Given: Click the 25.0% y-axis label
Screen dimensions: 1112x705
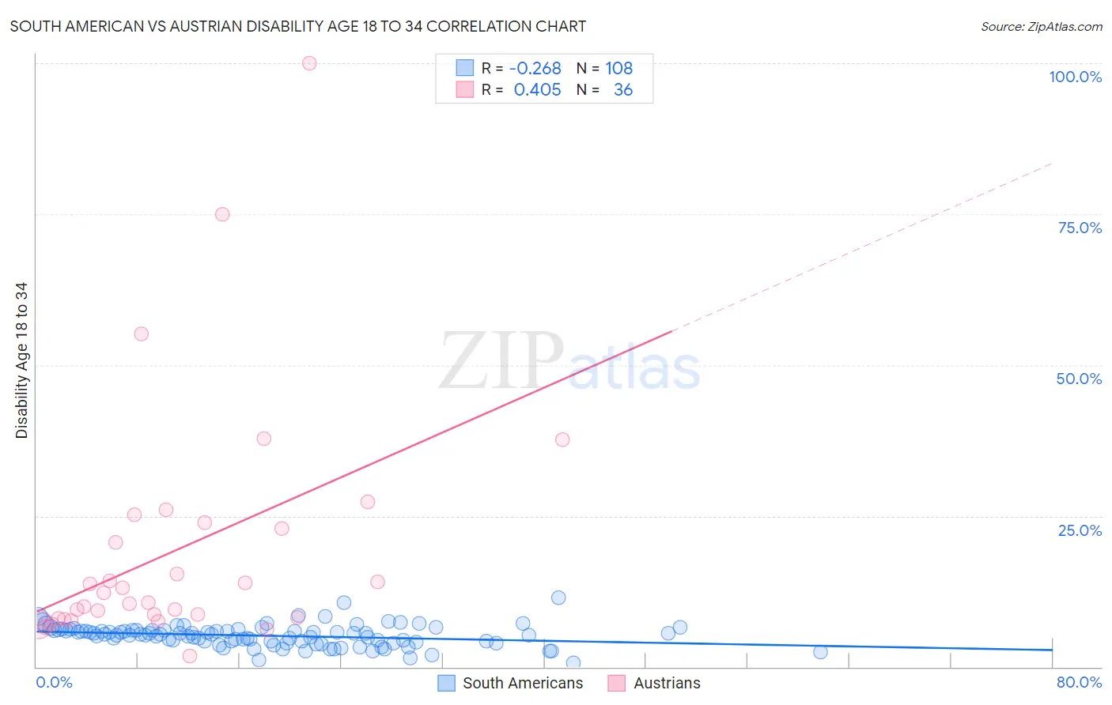Looking at the screenshot, I should pyautogui.click(x=1080, y=530).
